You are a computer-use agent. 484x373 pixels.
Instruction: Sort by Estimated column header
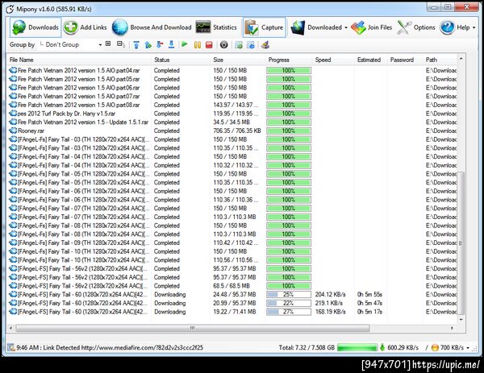tap(371, 60)
